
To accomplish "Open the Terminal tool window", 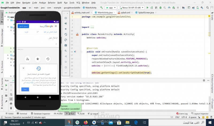I will (22, 114).
